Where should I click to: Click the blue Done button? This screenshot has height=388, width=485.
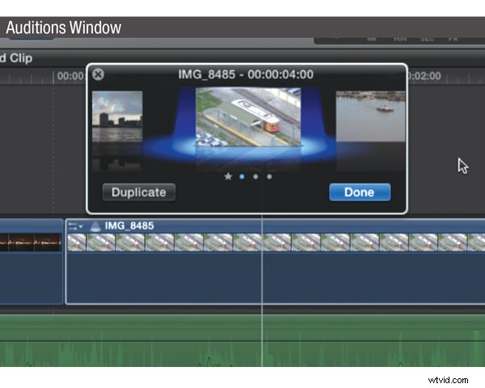pos(360,192)
